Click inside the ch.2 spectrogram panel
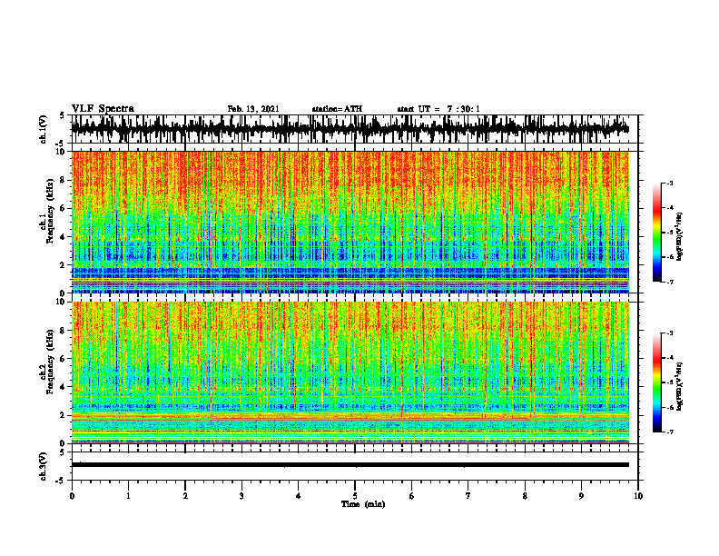The width and height of the screenshot is (719, 556). pyautogui.click(x=350, y=372)
